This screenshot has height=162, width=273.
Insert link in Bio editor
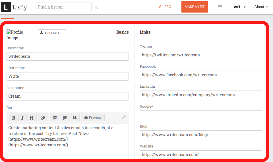tap(43, 118)
